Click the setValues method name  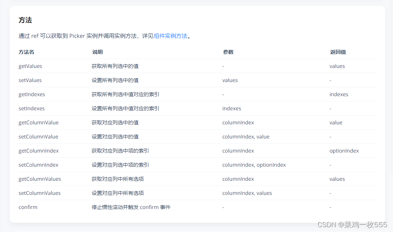coord(30,80)
